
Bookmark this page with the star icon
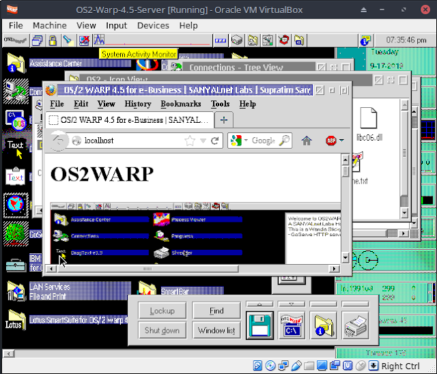[x=190, y=141]
